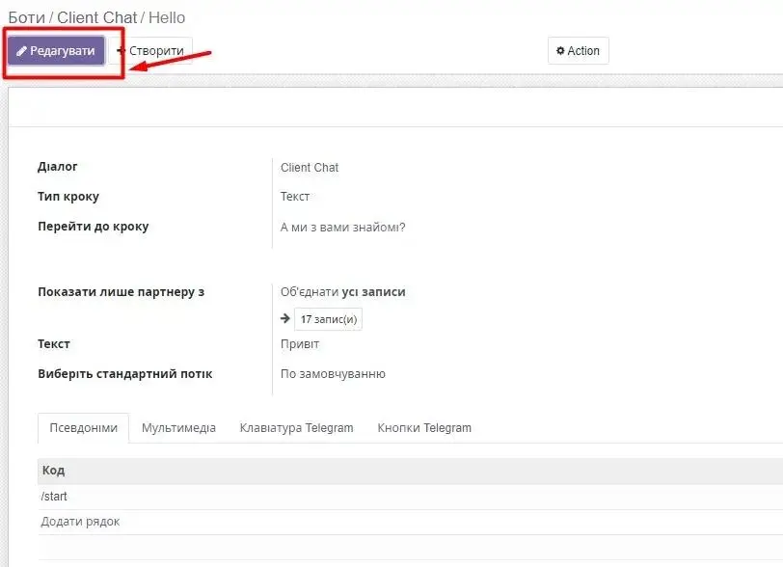783x567 pixels.
Task: Click the pencil Редагувати edit button
Action: coord(56,51)
